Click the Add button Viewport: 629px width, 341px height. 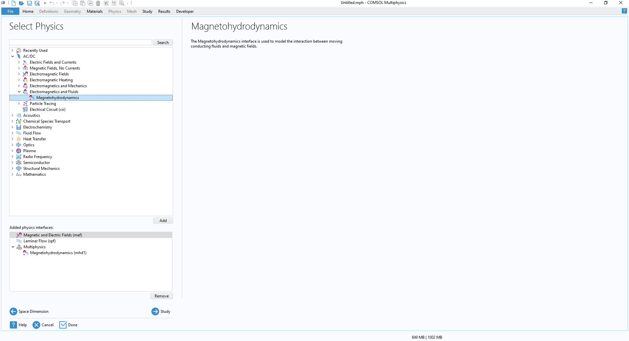[163, 220]
